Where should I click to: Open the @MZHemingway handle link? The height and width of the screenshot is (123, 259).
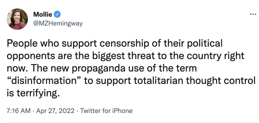(x=58, y=23)
